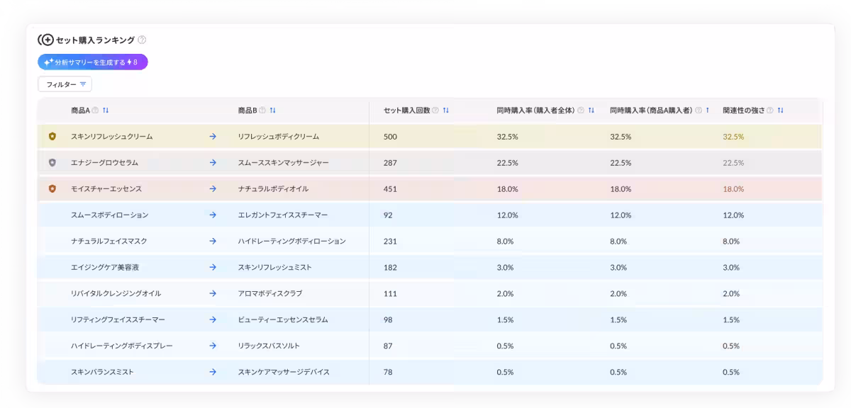This screenshot has width=851, height=408.
Task: Sort by 同時購入率(購入者全体) arrows
Action: [591, 110]
